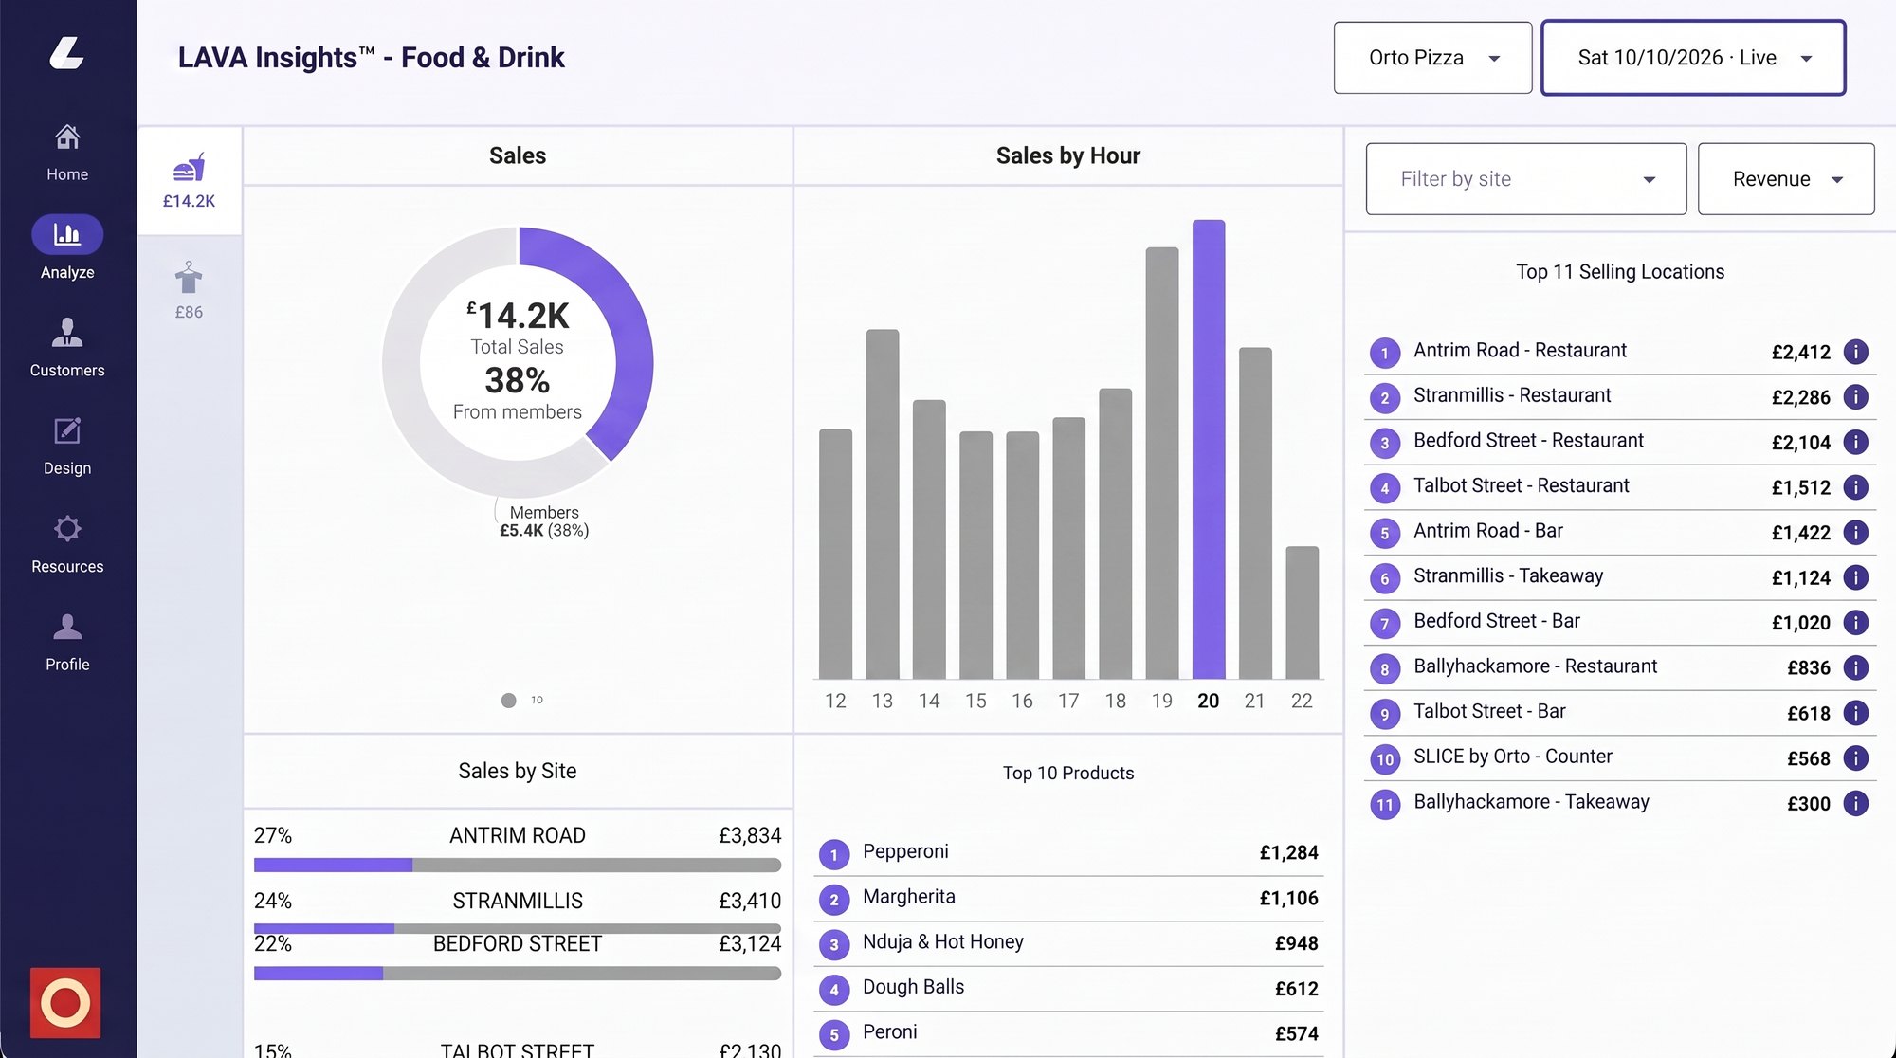Select Pepperoni in Top 10 Products
This screenshot has height=1058, width=1896.
click(x=1068, y=853)
